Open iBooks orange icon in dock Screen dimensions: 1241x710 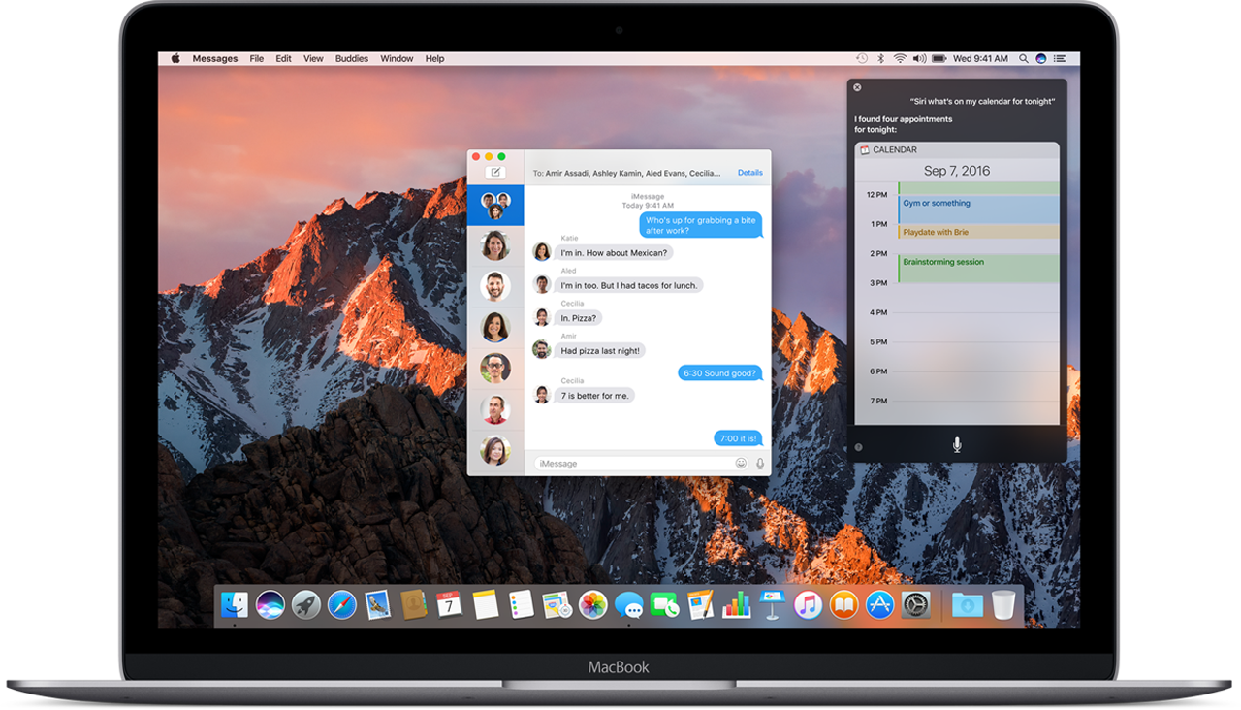(x=843, y=605)
